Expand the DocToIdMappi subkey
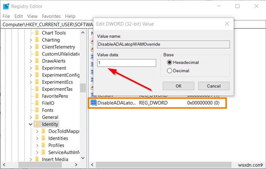 pos(37,131)
